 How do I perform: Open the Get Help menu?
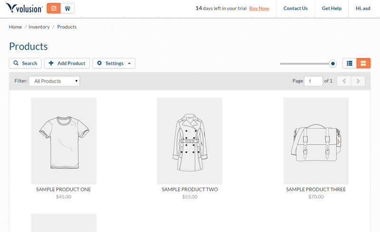tap(332, 8)
